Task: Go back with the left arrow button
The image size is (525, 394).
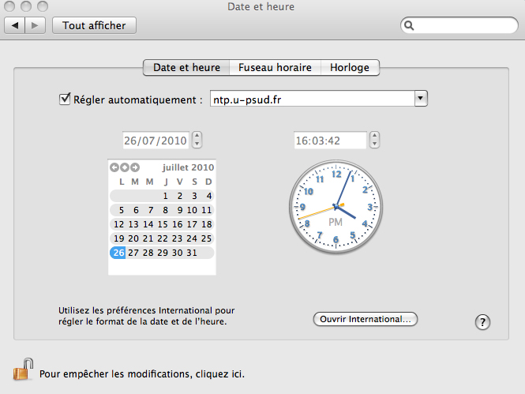Action: tap(17, 26)
